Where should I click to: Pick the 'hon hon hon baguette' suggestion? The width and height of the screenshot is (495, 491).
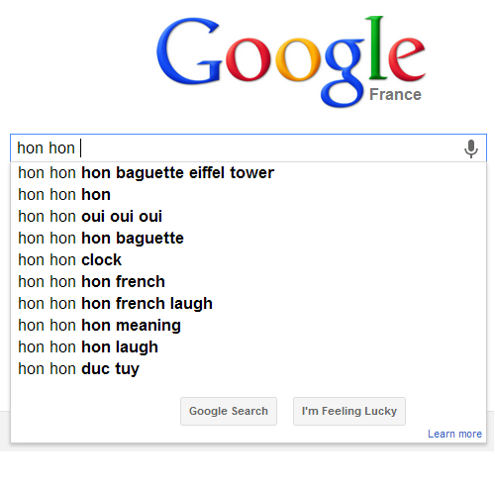pos(248,239)
